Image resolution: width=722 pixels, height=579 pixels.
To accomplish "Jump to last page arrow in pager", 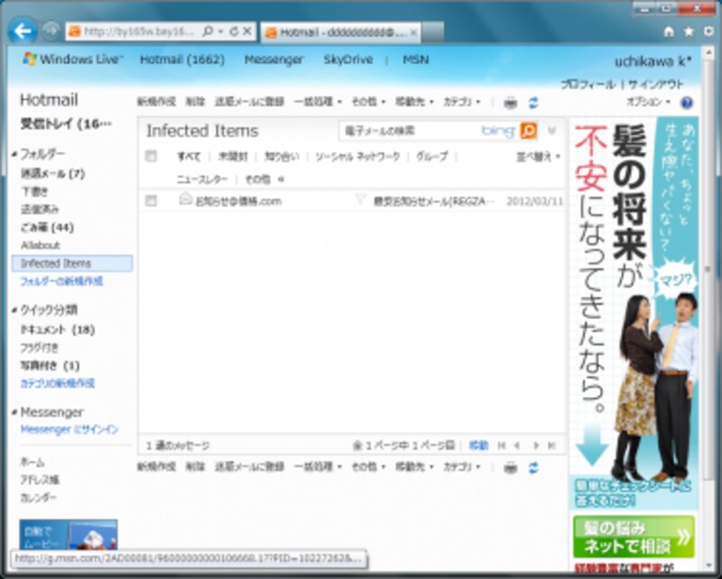I will (551, 446).
